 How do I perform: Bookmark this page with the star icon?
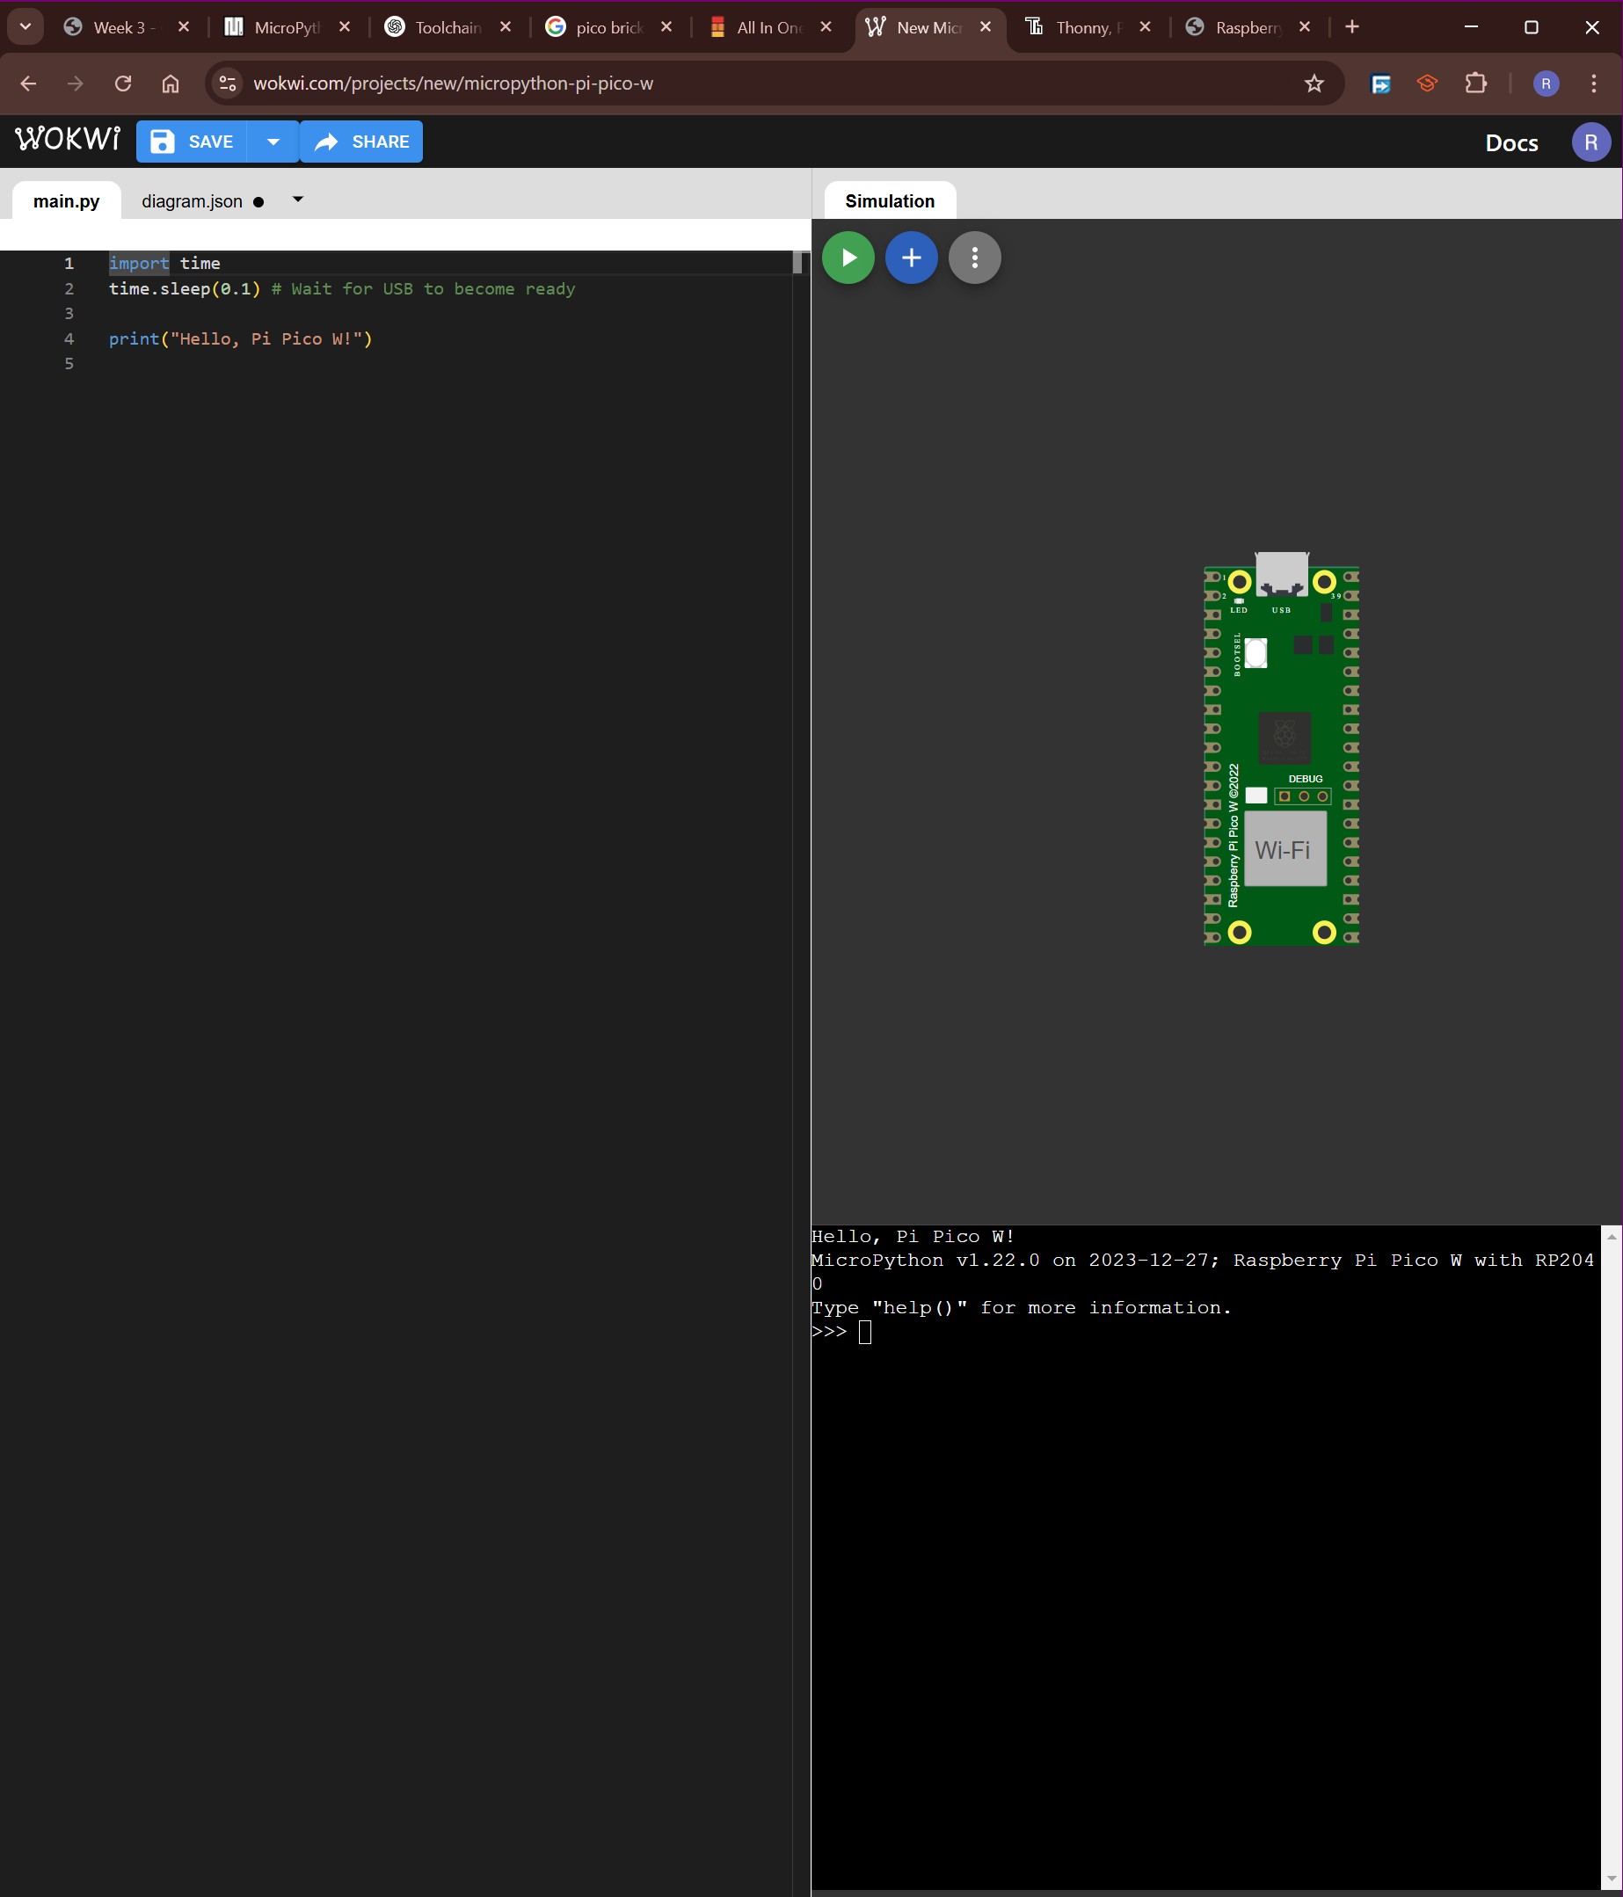[1314, 84]
